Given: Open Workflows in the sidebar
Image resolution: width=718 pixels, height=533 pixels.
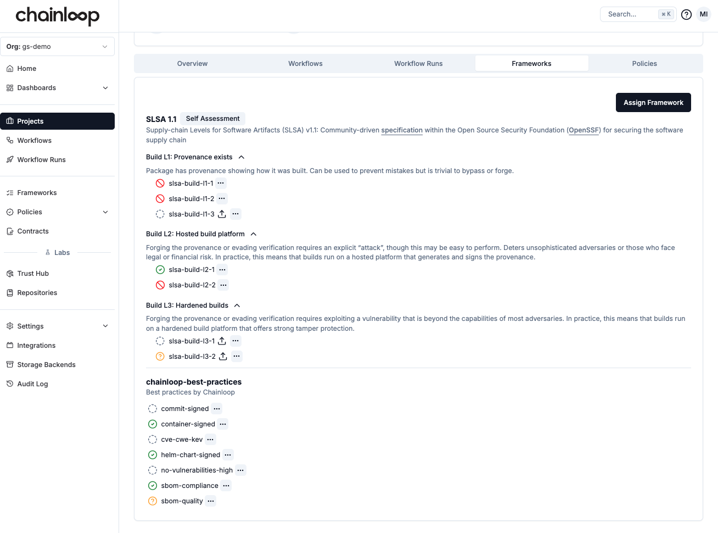Looking at the screenshot, I should [x=57, y=141].
